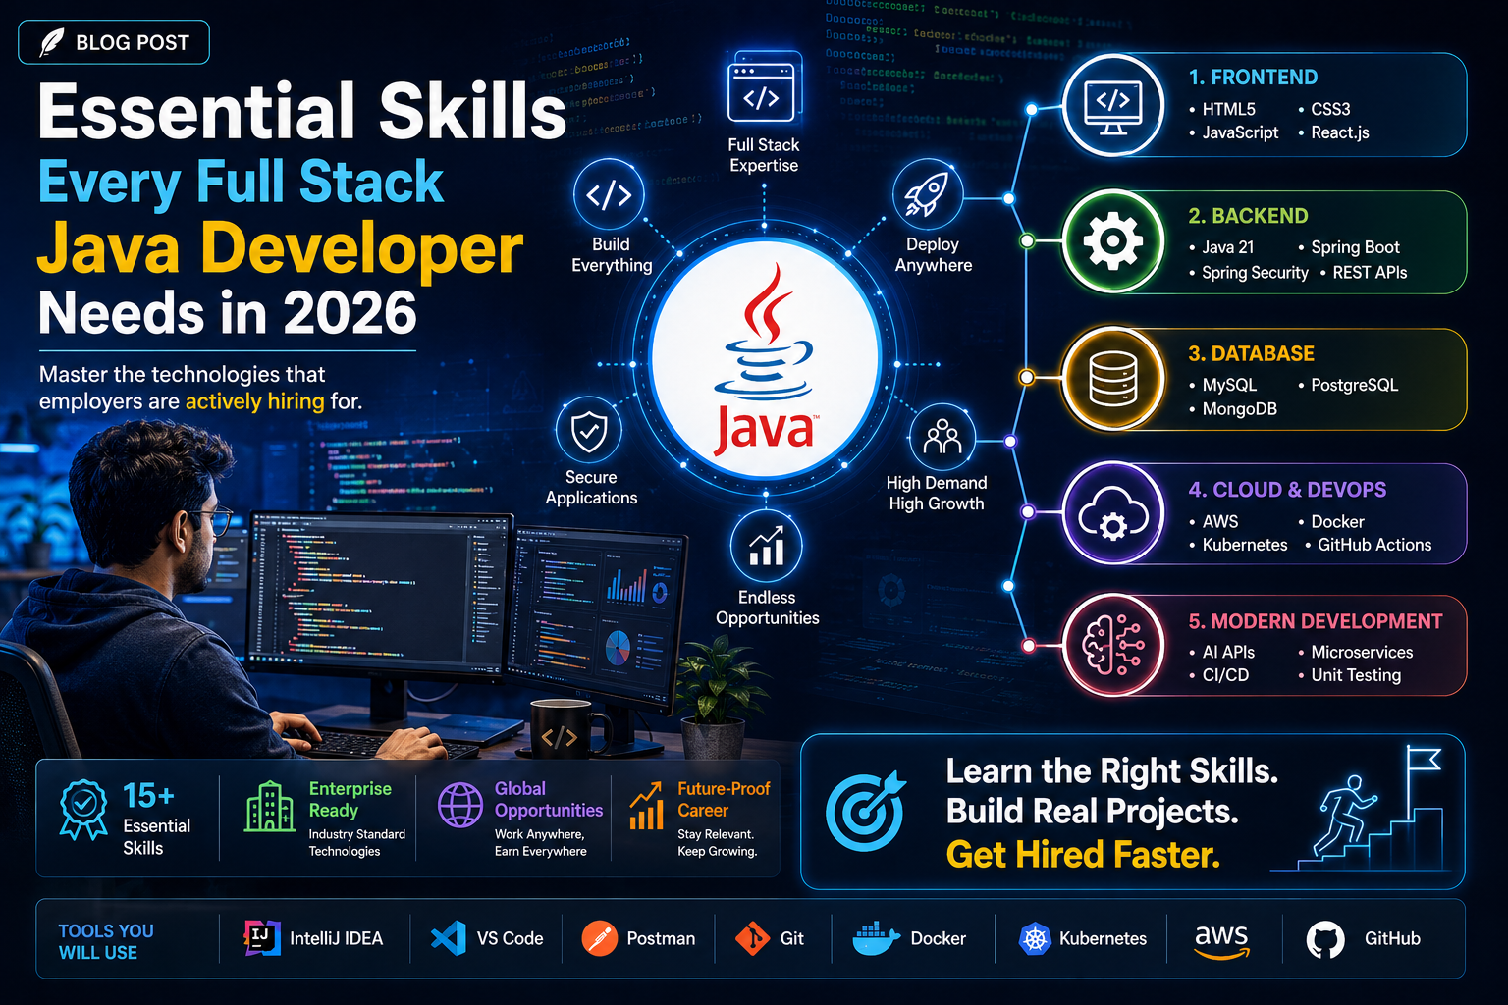Click the CI/CD bullet text
This screenshot has height=1005, width=1508.
(x=1225, y=675)
